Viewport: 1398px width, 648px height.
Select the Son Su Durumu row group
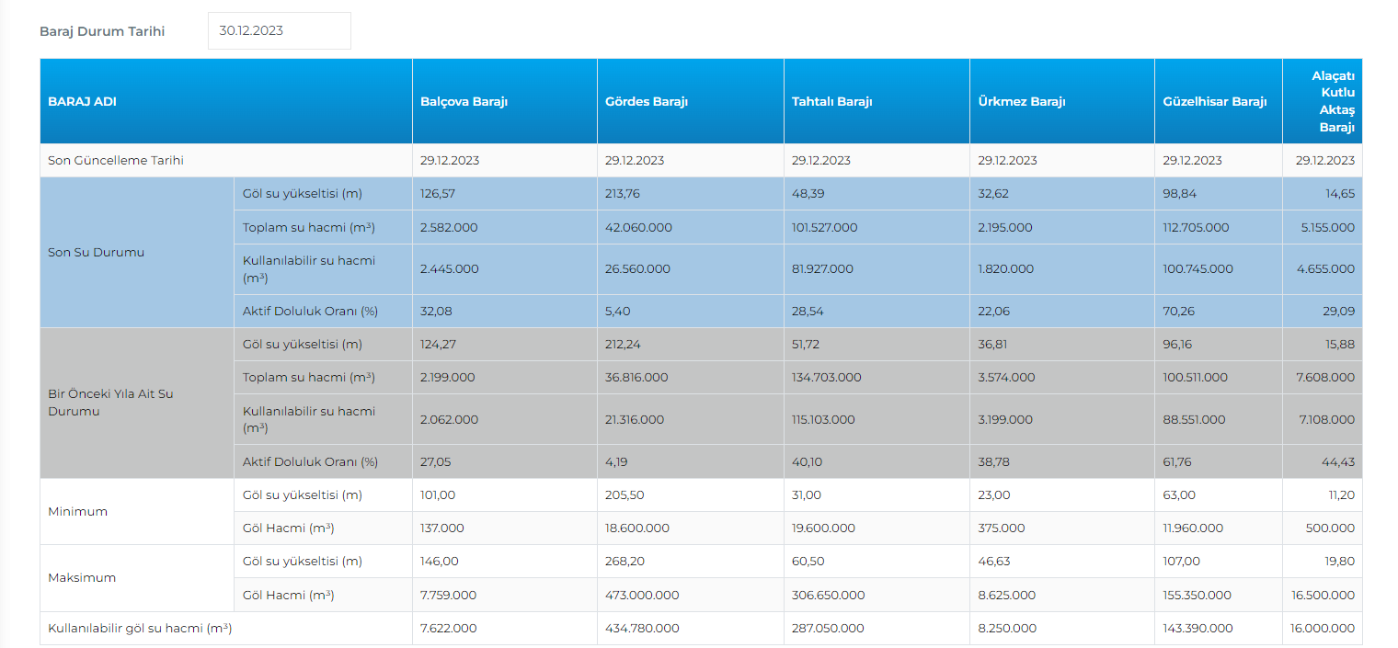(96, 253)
